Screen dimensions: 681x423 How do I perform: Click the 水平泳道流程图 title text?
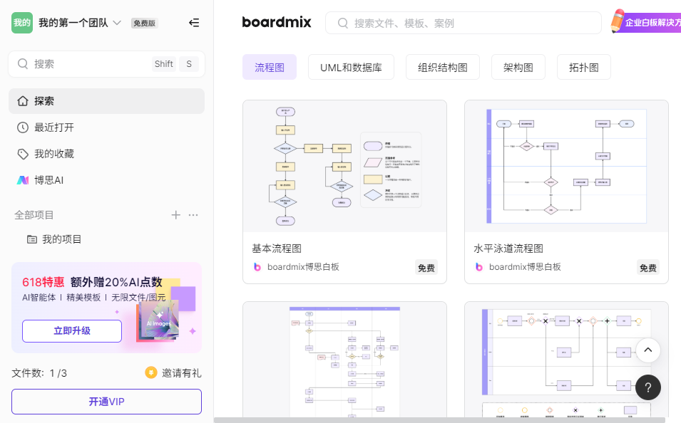point(508,249)
